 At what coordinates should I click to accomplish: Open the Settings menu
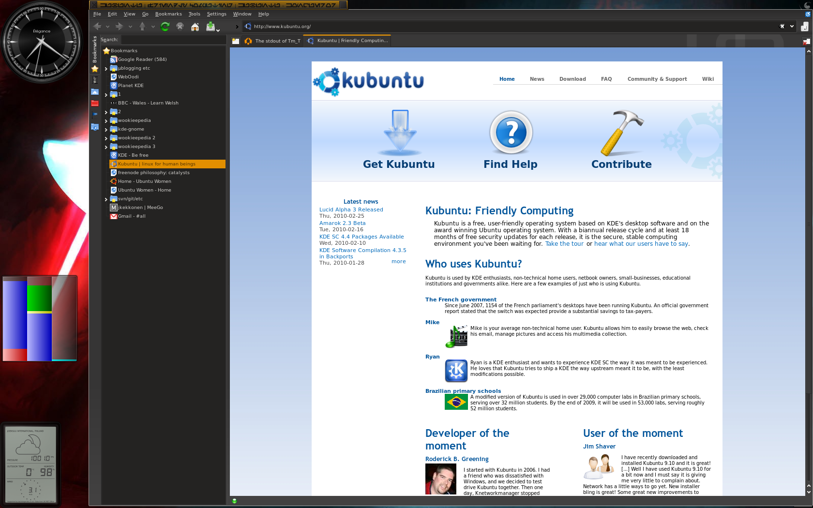216,14
